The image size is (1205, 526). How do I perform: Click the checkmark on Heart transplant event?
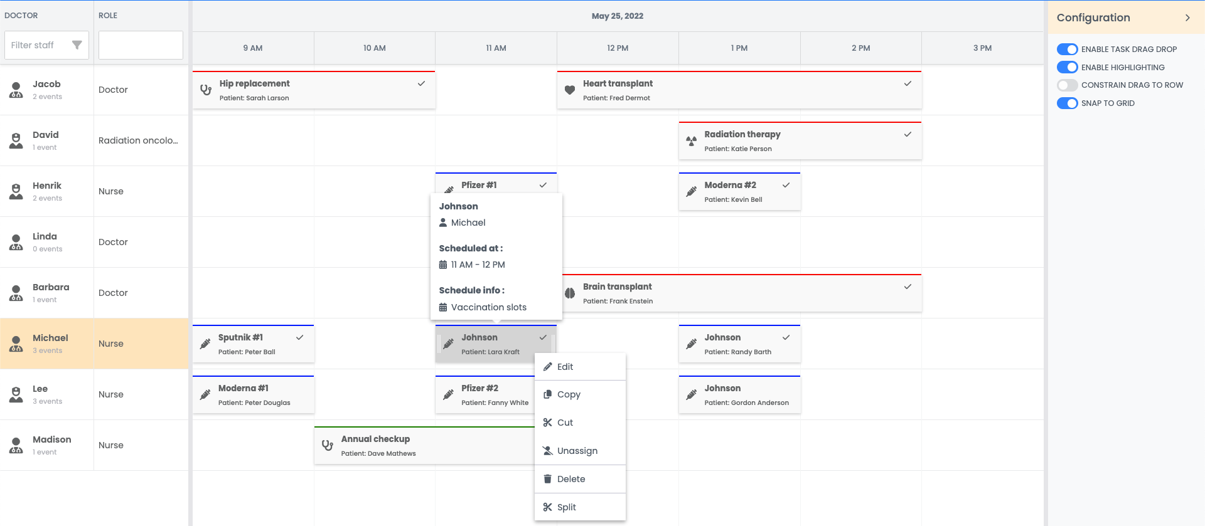[908, 83]
